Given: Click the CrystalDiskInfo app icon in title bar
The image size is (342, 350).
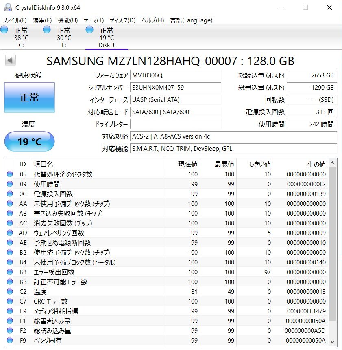Looking at the screenshot, I should coord(8,7).
